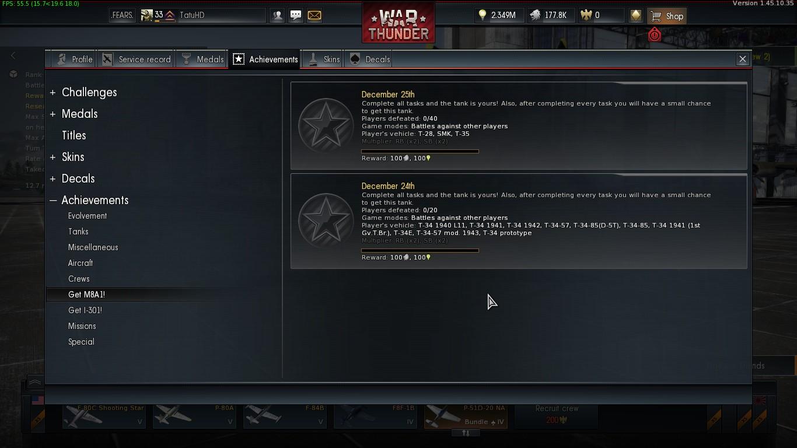Switch to the Decals tab
The image size is (797, 448).
coord(370,60)
